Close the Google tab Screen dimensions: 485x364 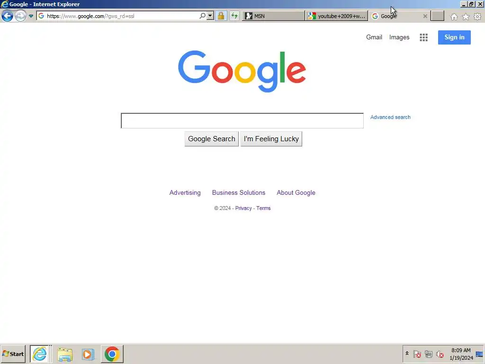pyautogui.click(x=425, y=16)
